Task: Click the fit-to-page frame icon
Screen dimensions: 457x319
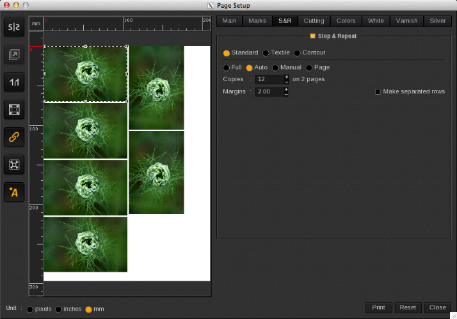Action: (x=14, y=109)
